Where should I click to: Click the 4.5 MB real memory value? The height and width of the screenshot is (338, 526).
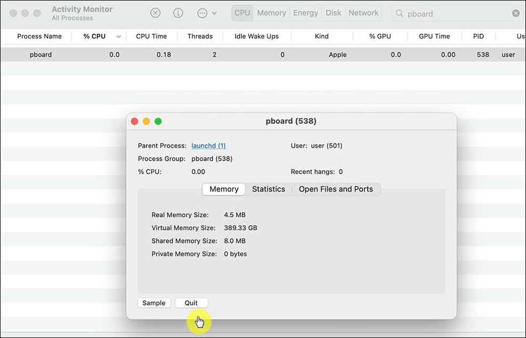pos(235,215)
